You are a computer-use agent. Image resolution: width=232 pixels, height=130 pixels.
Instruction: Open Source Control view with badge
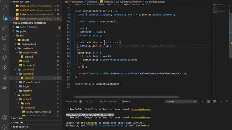[x=5, y=17]
